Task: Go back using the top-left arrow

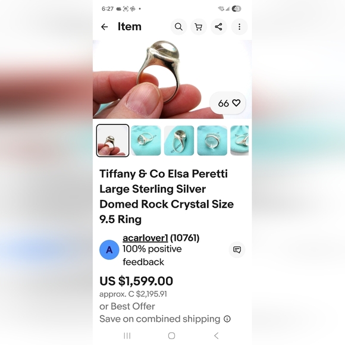Action: (x=104, y=27)
